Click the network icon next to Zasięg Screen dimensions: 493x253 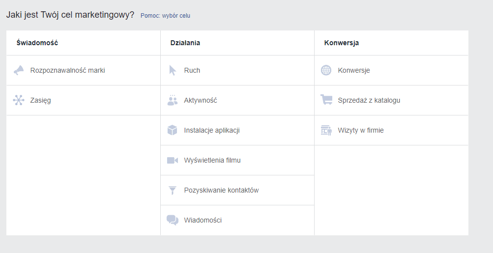click(x=19, y=100)
